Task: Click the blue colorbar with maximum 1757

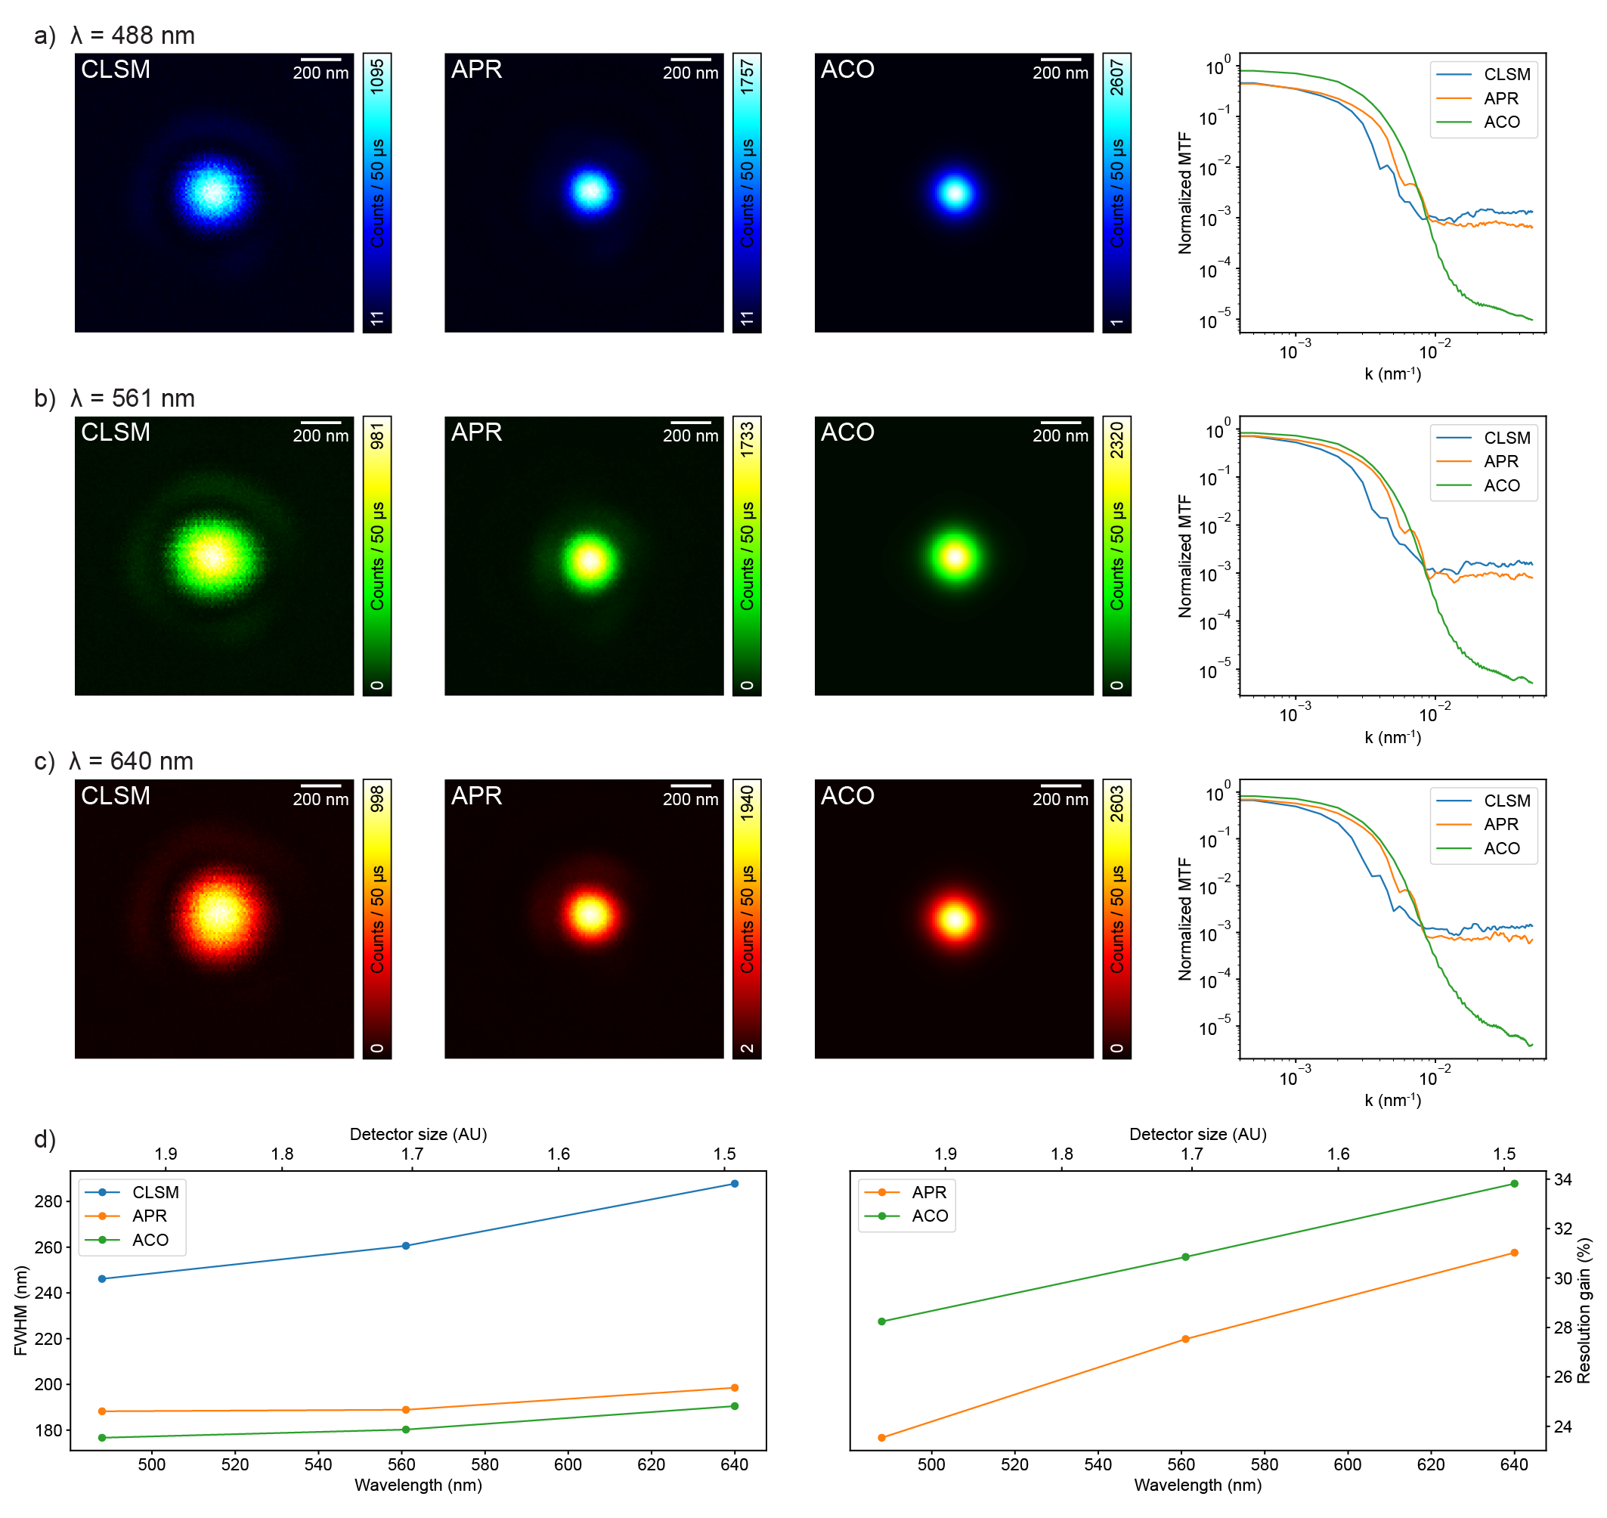Action: pyautogui.click(x=747, y=193)
